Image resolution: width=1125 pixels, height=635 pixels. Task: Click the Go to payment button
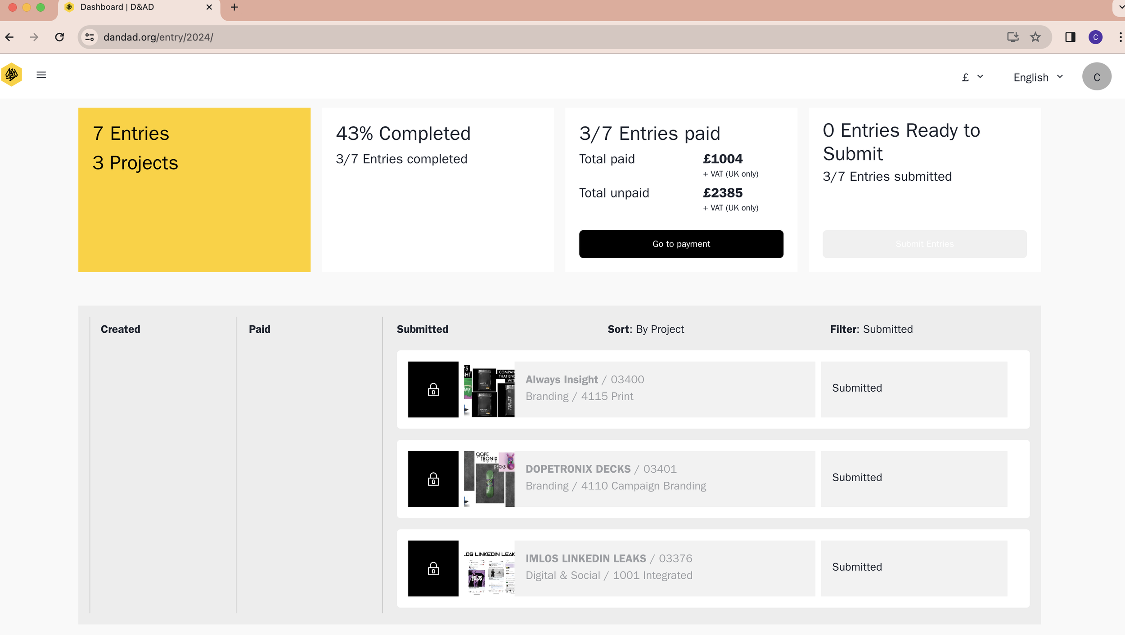pos(681,244)
